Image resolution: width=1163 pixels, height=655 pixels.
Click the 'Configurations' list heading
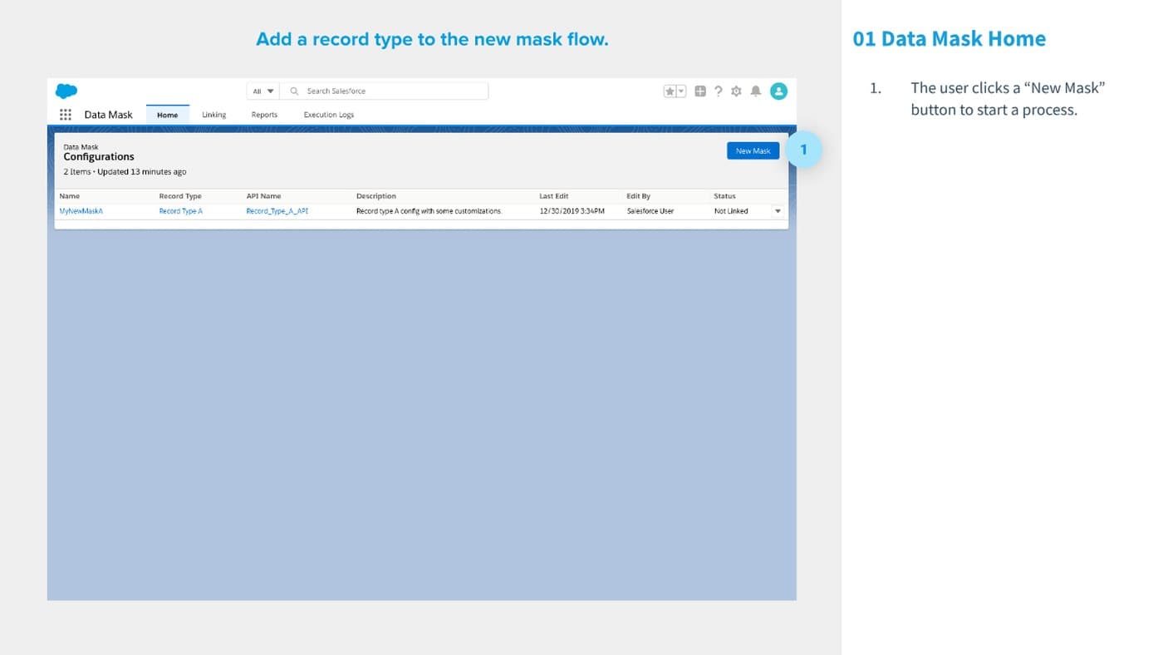click(x=99, y=156)
